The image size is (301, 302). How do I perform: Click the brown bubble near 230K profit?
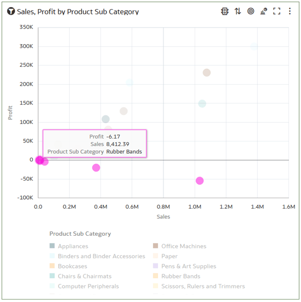tap(207, 73)
